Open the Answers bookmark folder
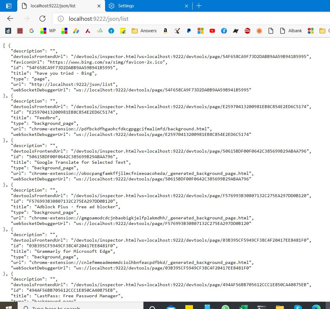Image resolution: width=330 pixels, height=309 pixels. [144, 31]
